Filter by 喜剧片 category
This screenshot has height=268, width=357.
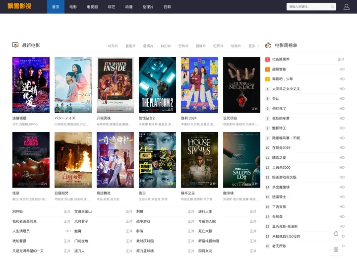(130, 46)
